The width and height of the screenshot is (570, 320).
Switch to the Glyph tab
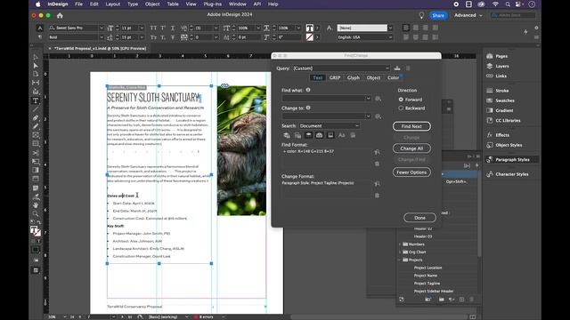pyautogui.click(x=354, y=77)
